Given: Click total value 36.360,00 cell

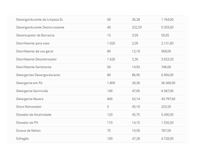Looking at the screenshot, I should click(x=168, y=83).
